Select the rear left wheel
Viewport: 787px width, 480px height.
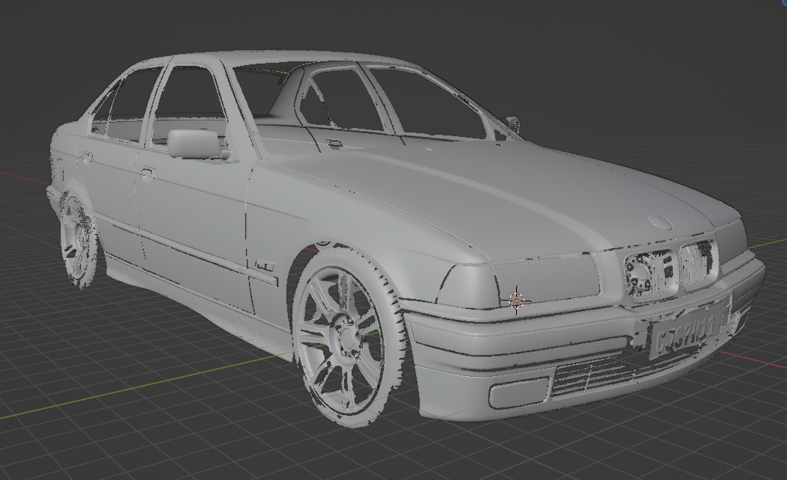point(78,241)
